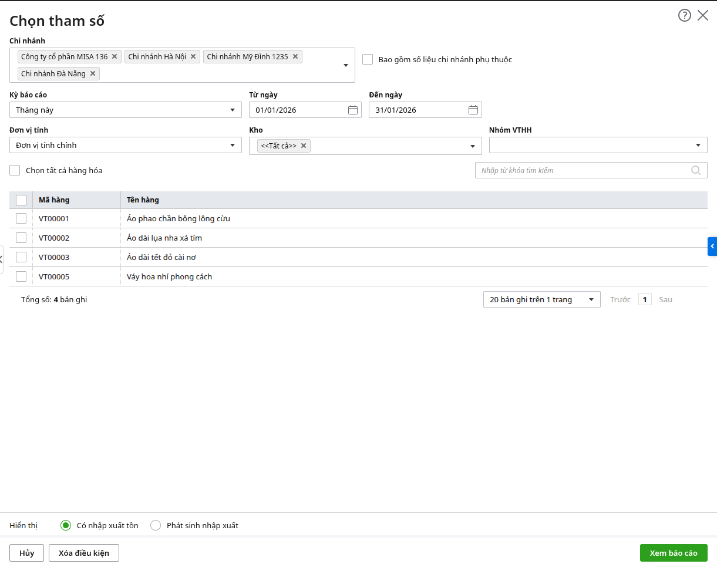Click the search magnifier icon

pyautogui.click(x=696, y=170)
